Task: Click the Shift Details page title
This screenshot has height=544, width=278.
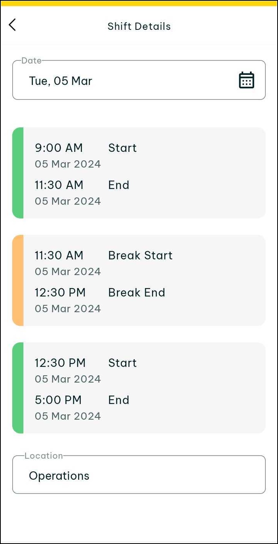Action: click(139, 26)
